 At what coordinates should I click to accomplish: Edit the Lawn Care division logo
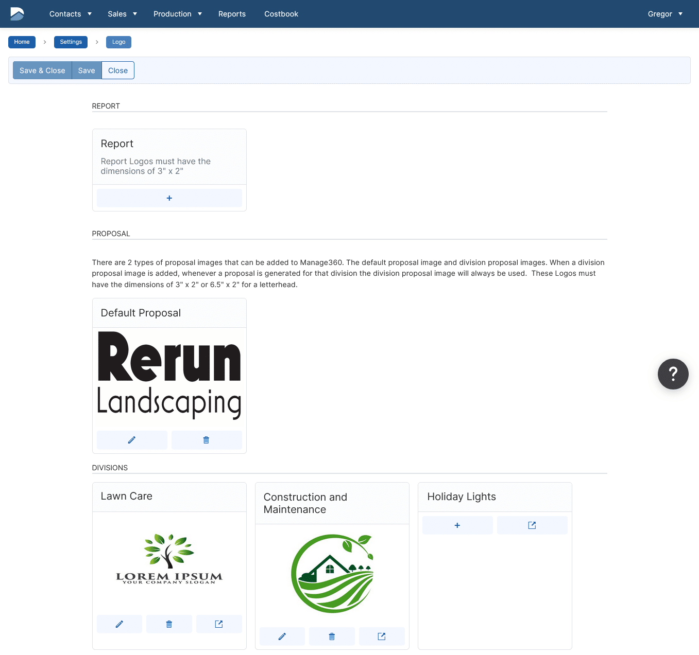tap(120, 624)
